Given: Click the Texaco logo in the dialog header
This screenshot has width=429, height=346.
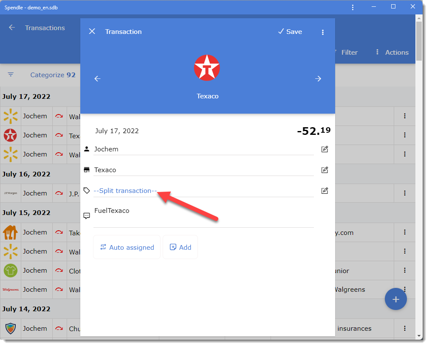Looking at the screenshot, I should point(207,68).
